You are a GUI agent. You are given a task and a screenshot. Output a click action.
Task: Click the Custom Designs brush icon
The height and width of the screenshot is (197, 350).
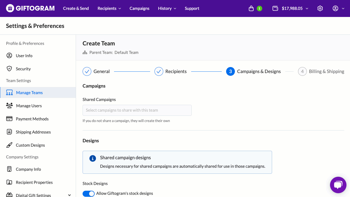point(9,145)
